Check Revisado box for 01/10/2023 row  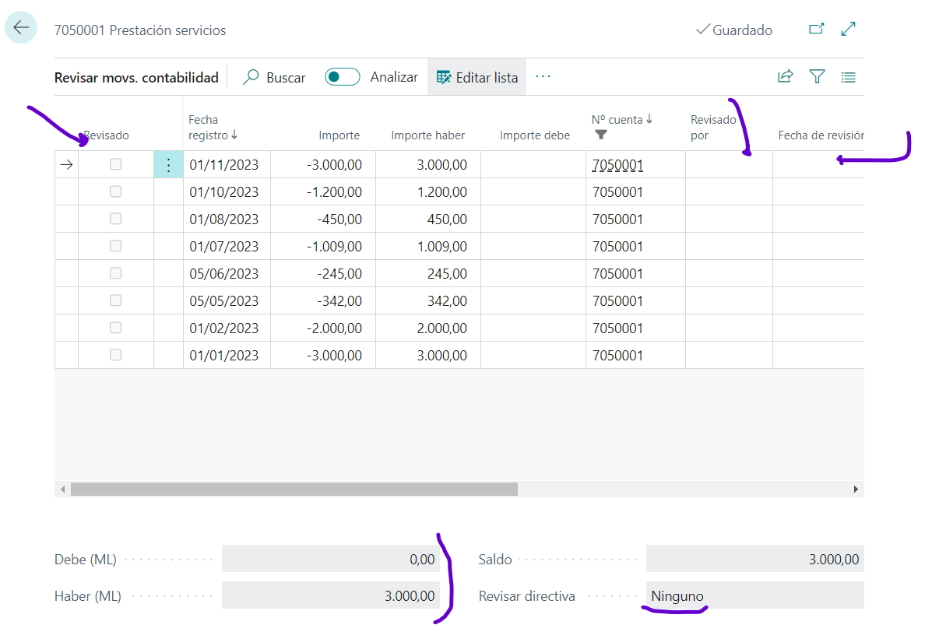(x=115, y=191)
